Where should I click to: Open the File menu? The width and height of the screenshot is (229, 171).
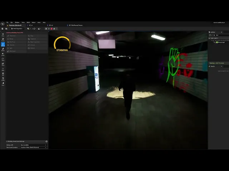(x=7, y=22)
